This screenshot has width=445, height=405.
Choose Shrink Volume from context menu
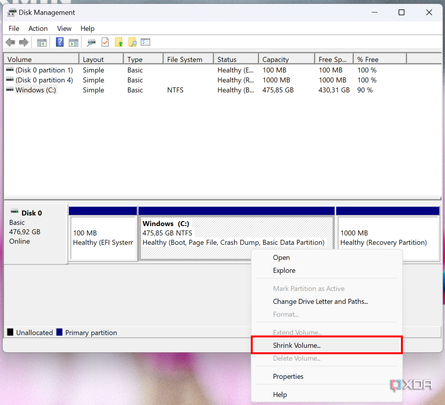point(297,345)
